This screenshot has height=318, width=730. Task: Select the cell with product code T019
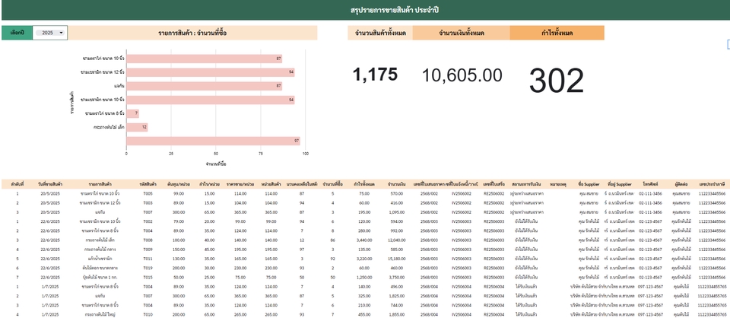tap(148, 267)
